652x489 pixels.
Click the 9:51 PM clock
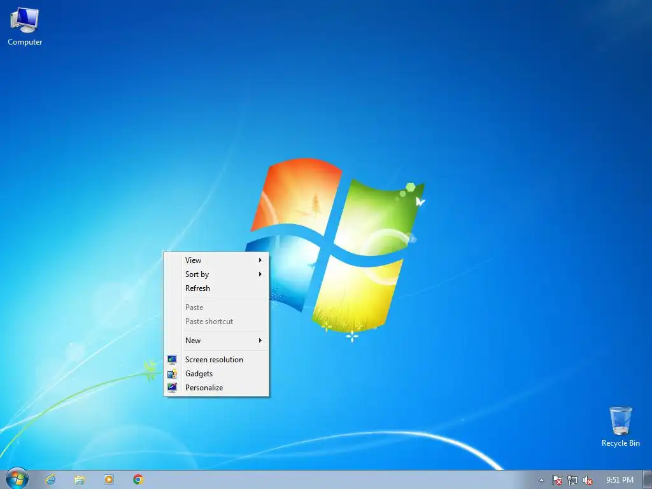[620, 480]
